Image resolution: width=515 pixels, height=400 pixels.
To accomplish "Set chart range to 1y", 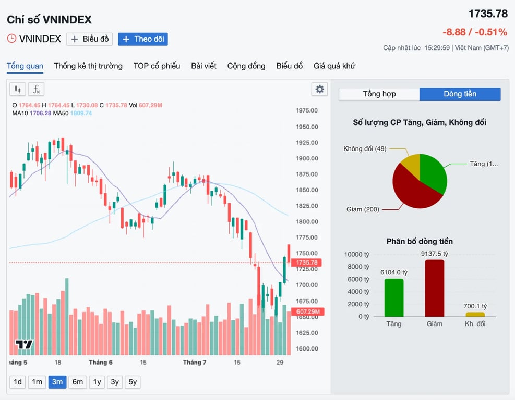I will coord(97,382).
